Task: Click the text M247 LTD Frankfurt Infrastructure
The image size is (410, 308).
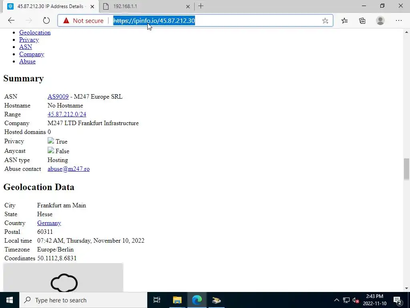Action: click(x=93, y=123)
